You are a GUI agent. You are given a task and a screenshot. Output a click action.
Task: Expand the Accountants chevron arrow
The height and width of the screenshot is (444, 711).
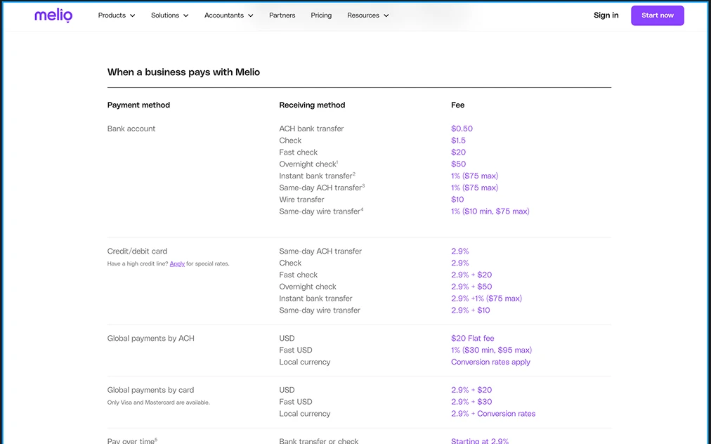(x=251, y=15)
